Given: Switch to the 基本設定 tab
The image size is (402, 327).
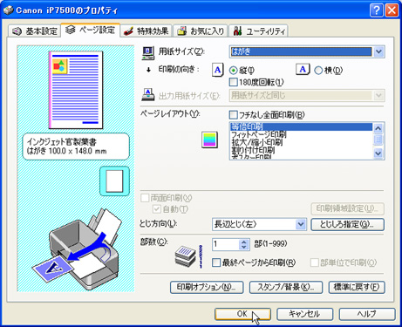Looking at the screenshot, I should pos(35,31).
